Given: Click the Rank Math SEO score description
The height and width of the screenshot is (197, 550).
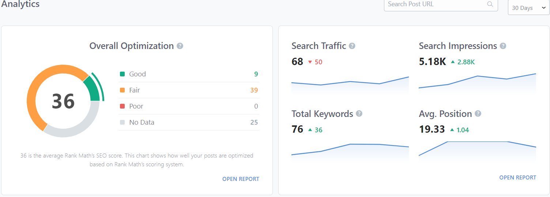Looking at the screenshot, I should pyautogui.click(x=137, y=160).
